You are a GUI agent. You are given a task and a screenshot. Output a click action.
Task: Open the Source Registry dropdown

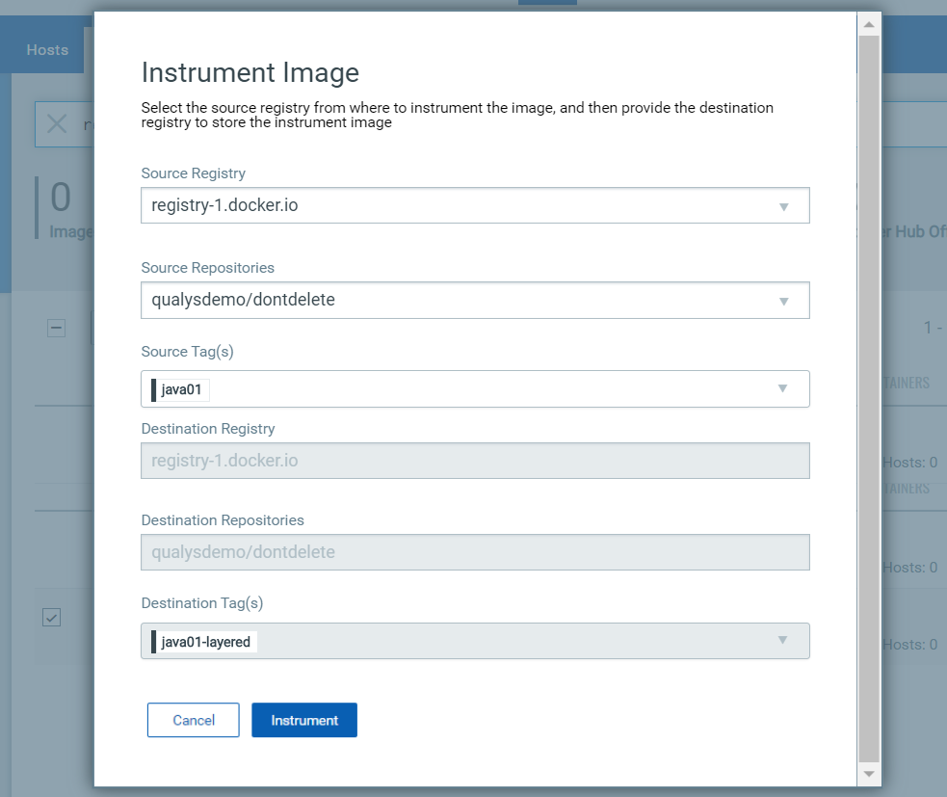[475, 205]
